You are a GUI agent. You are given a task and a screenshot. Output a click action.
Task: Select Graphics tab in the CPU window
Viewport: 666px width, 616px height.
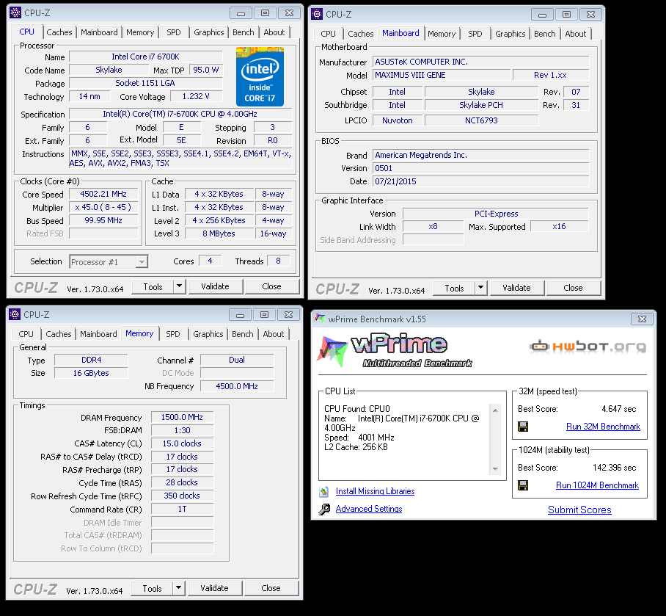tap(208, 32)
